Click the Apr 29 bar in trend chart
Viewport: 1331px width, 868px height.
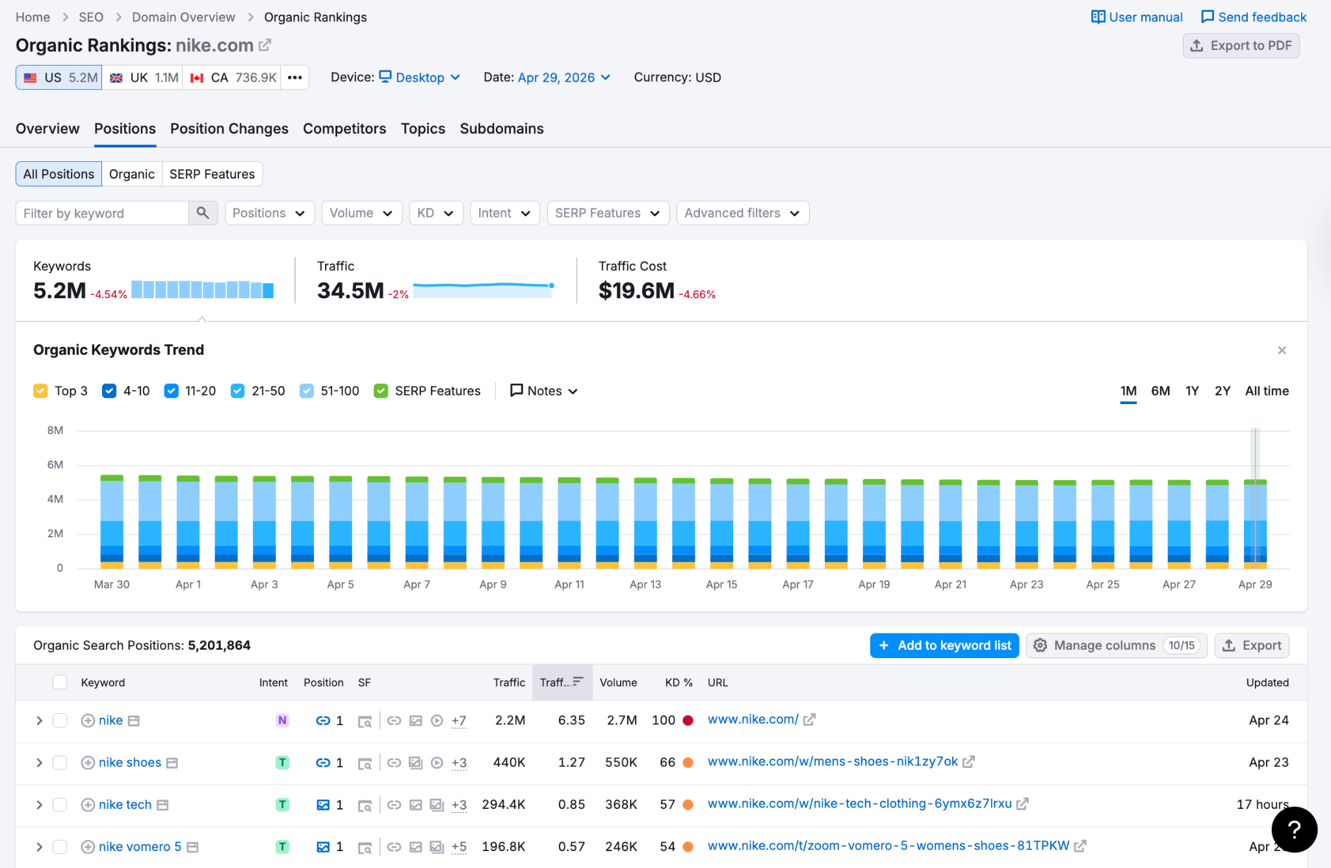click(1254, 524)
